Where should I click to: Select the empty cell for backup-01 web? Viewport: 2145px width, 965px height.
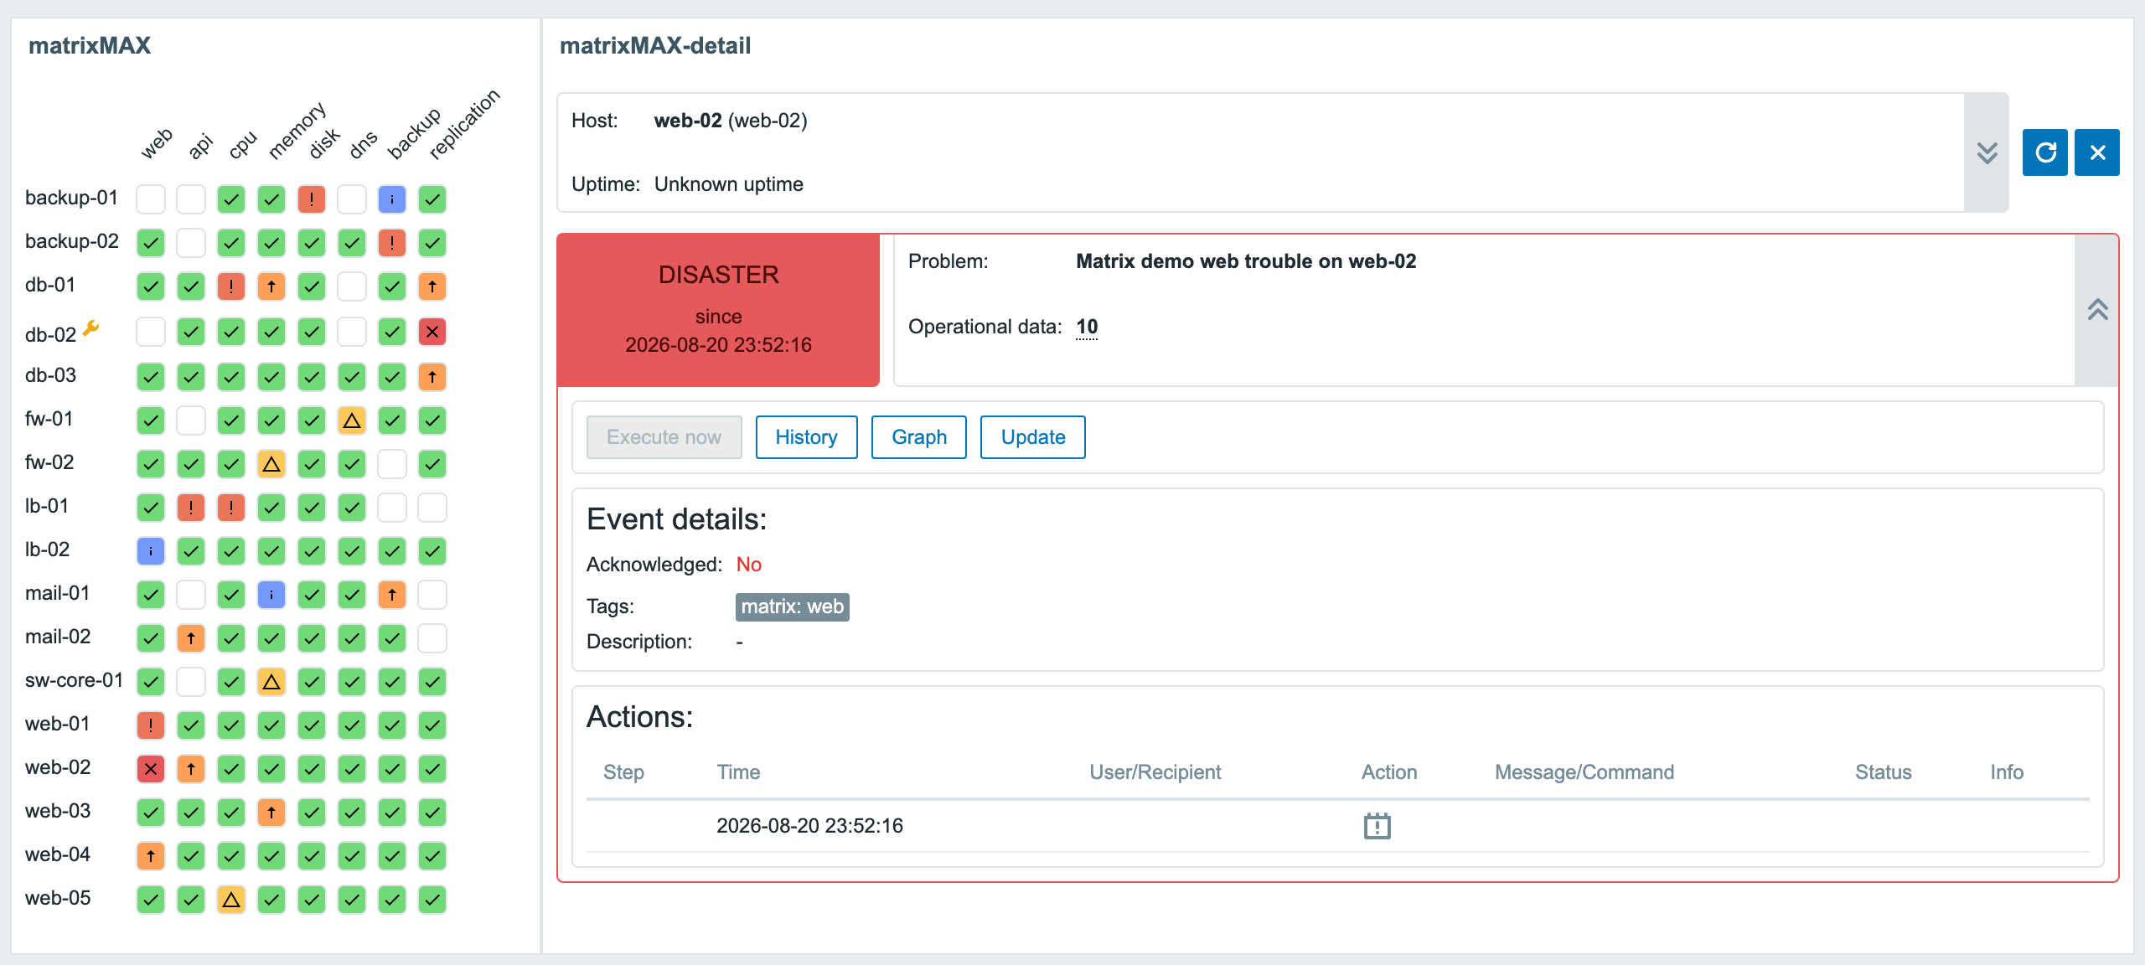coord(151,199)
